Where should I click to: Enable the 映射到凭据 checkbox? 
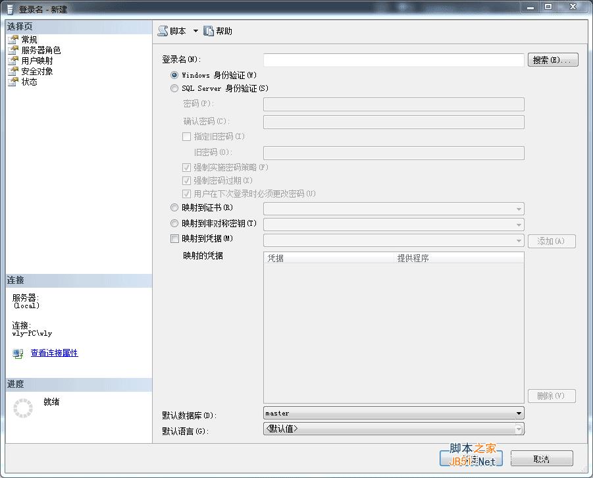pyautogui.click(x=174, y=238)
